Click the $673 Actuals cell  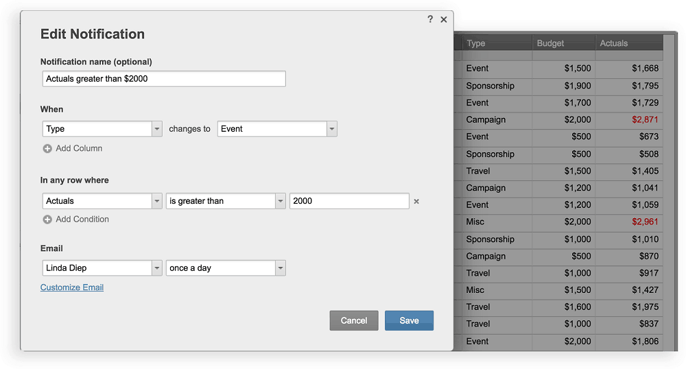(x=629, y=137)
